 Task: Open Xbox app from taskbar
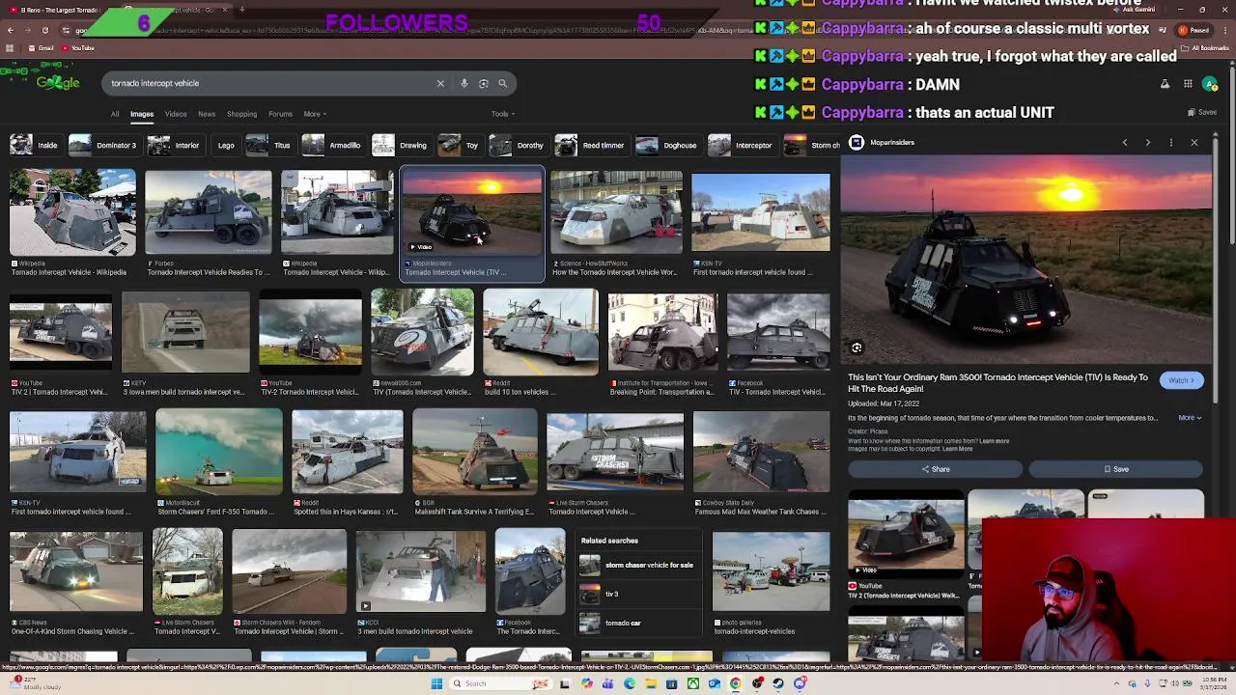(693, 683)
